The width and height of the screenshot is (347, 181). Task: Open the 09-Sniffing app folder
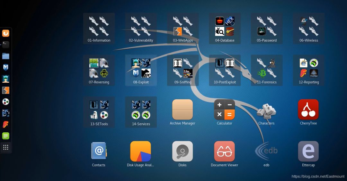[183, 70]
